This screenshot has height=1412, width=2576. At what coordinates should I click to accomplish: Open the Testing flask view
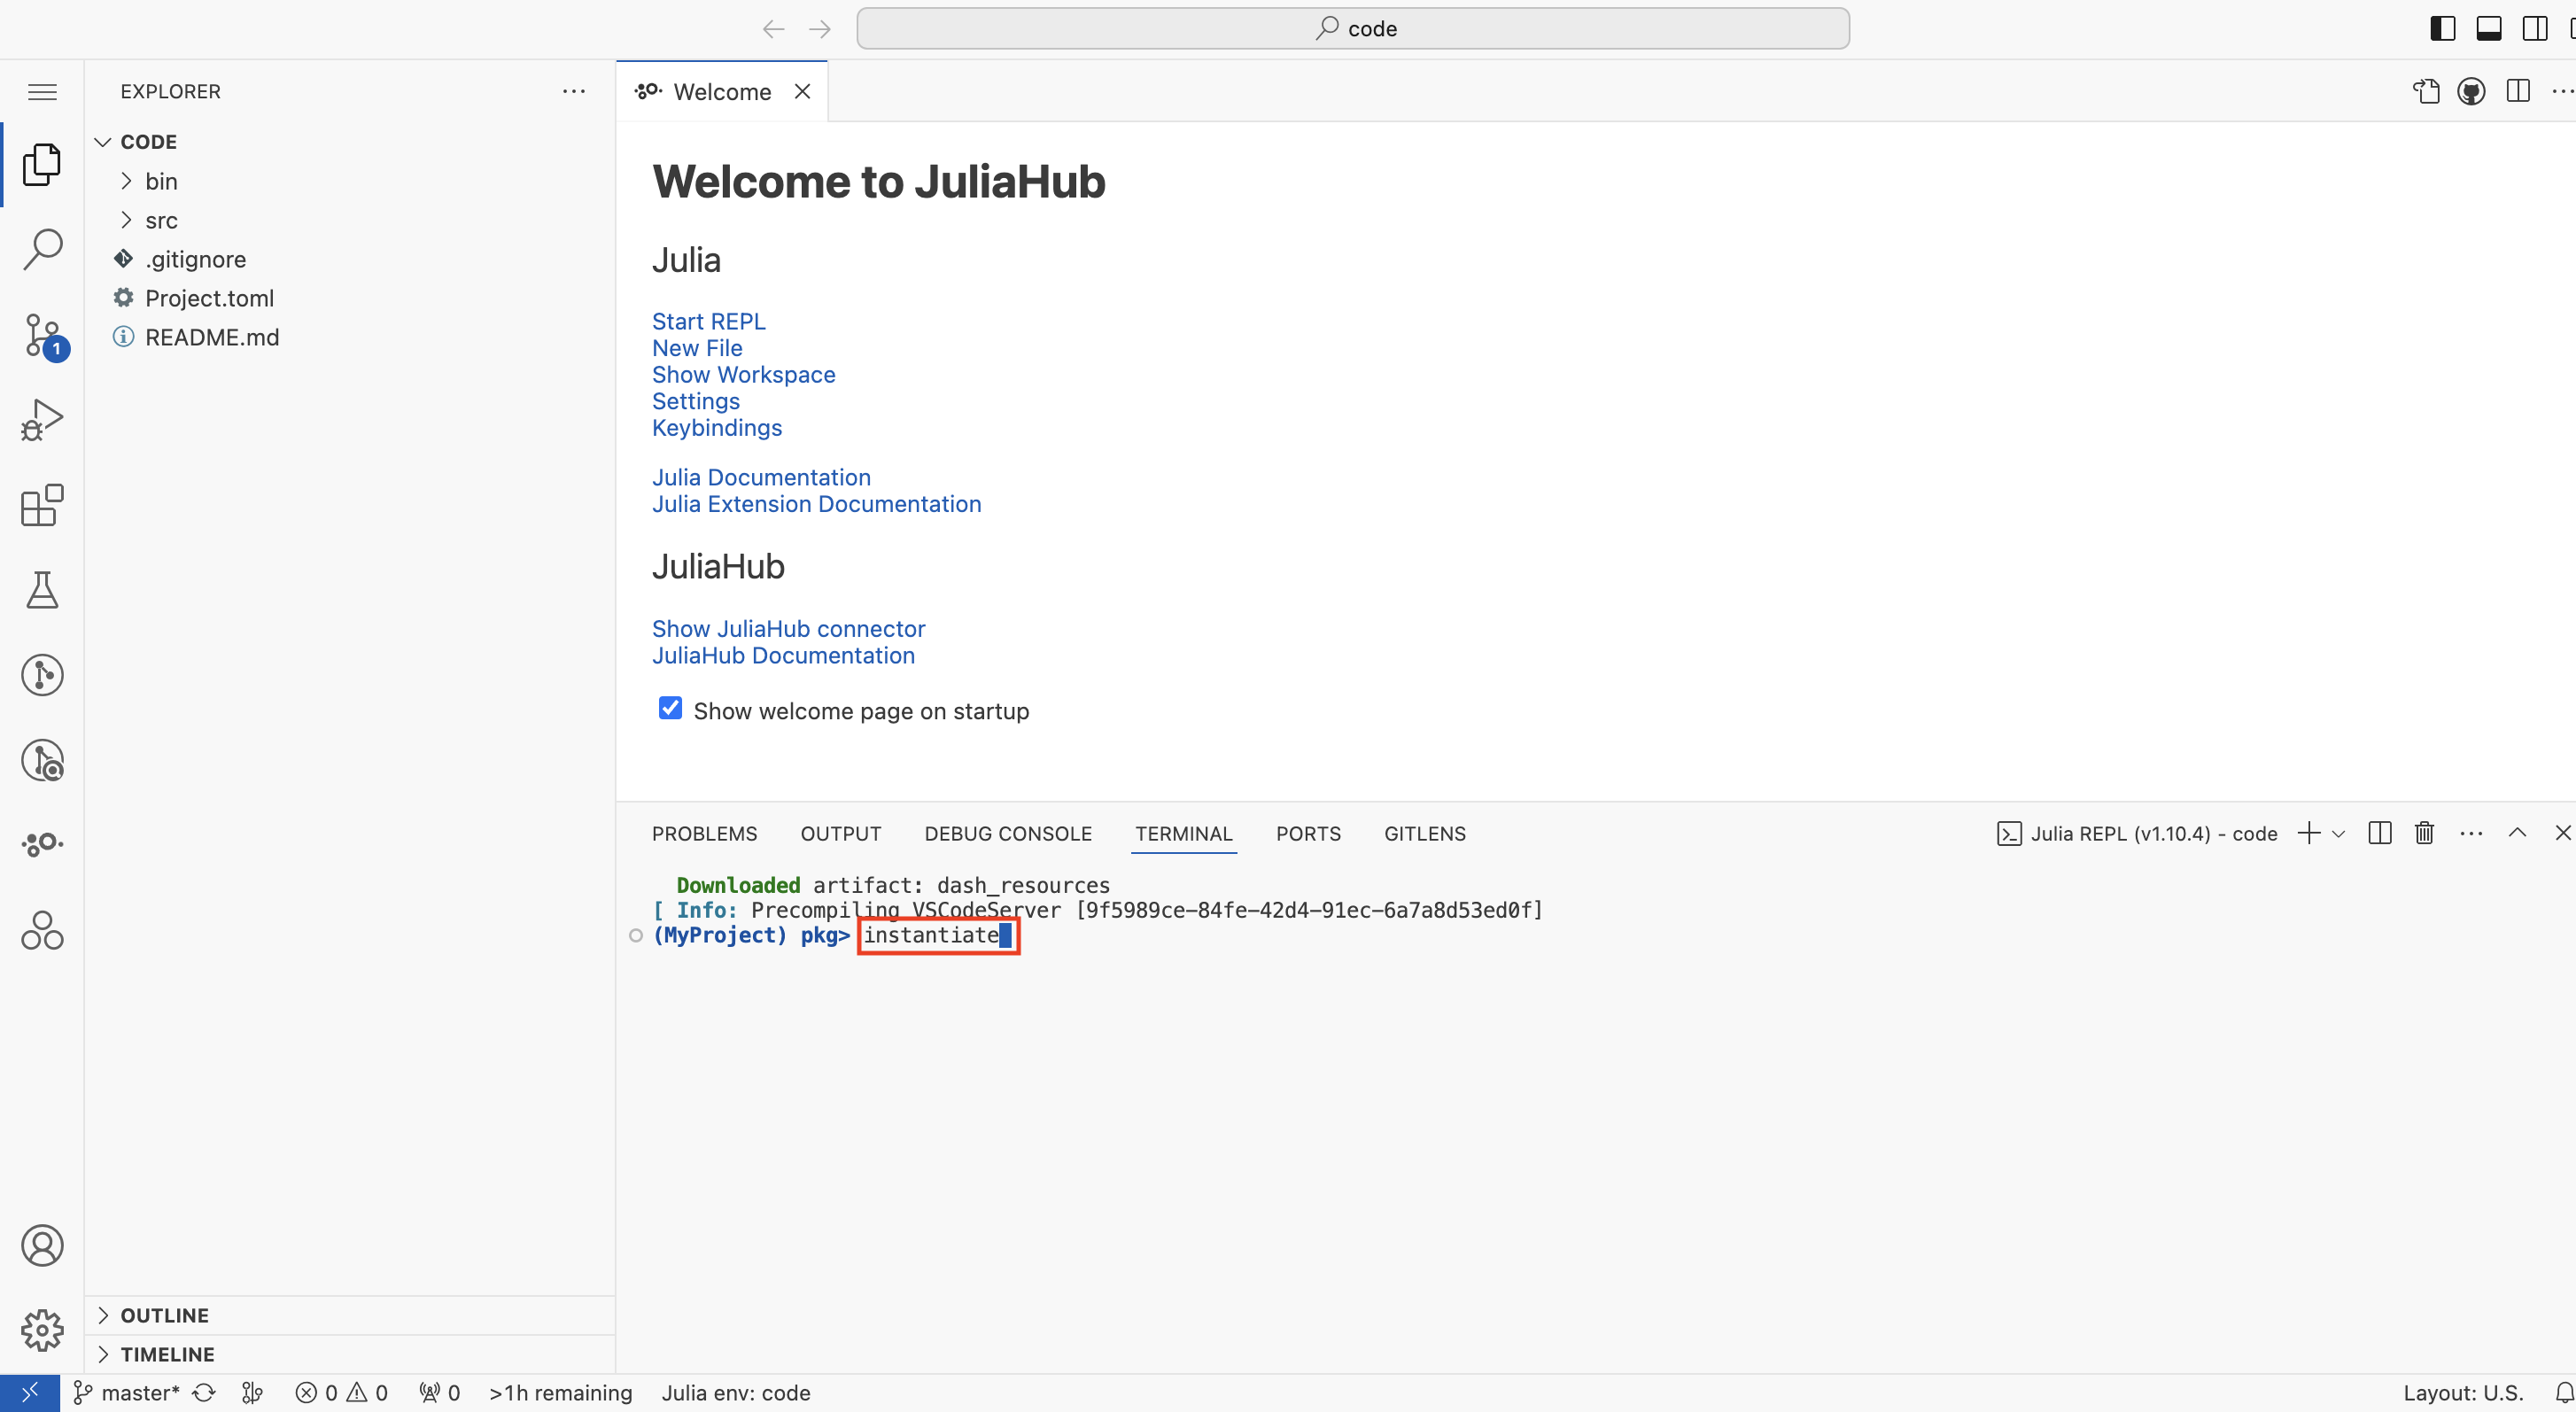(42, 590)
